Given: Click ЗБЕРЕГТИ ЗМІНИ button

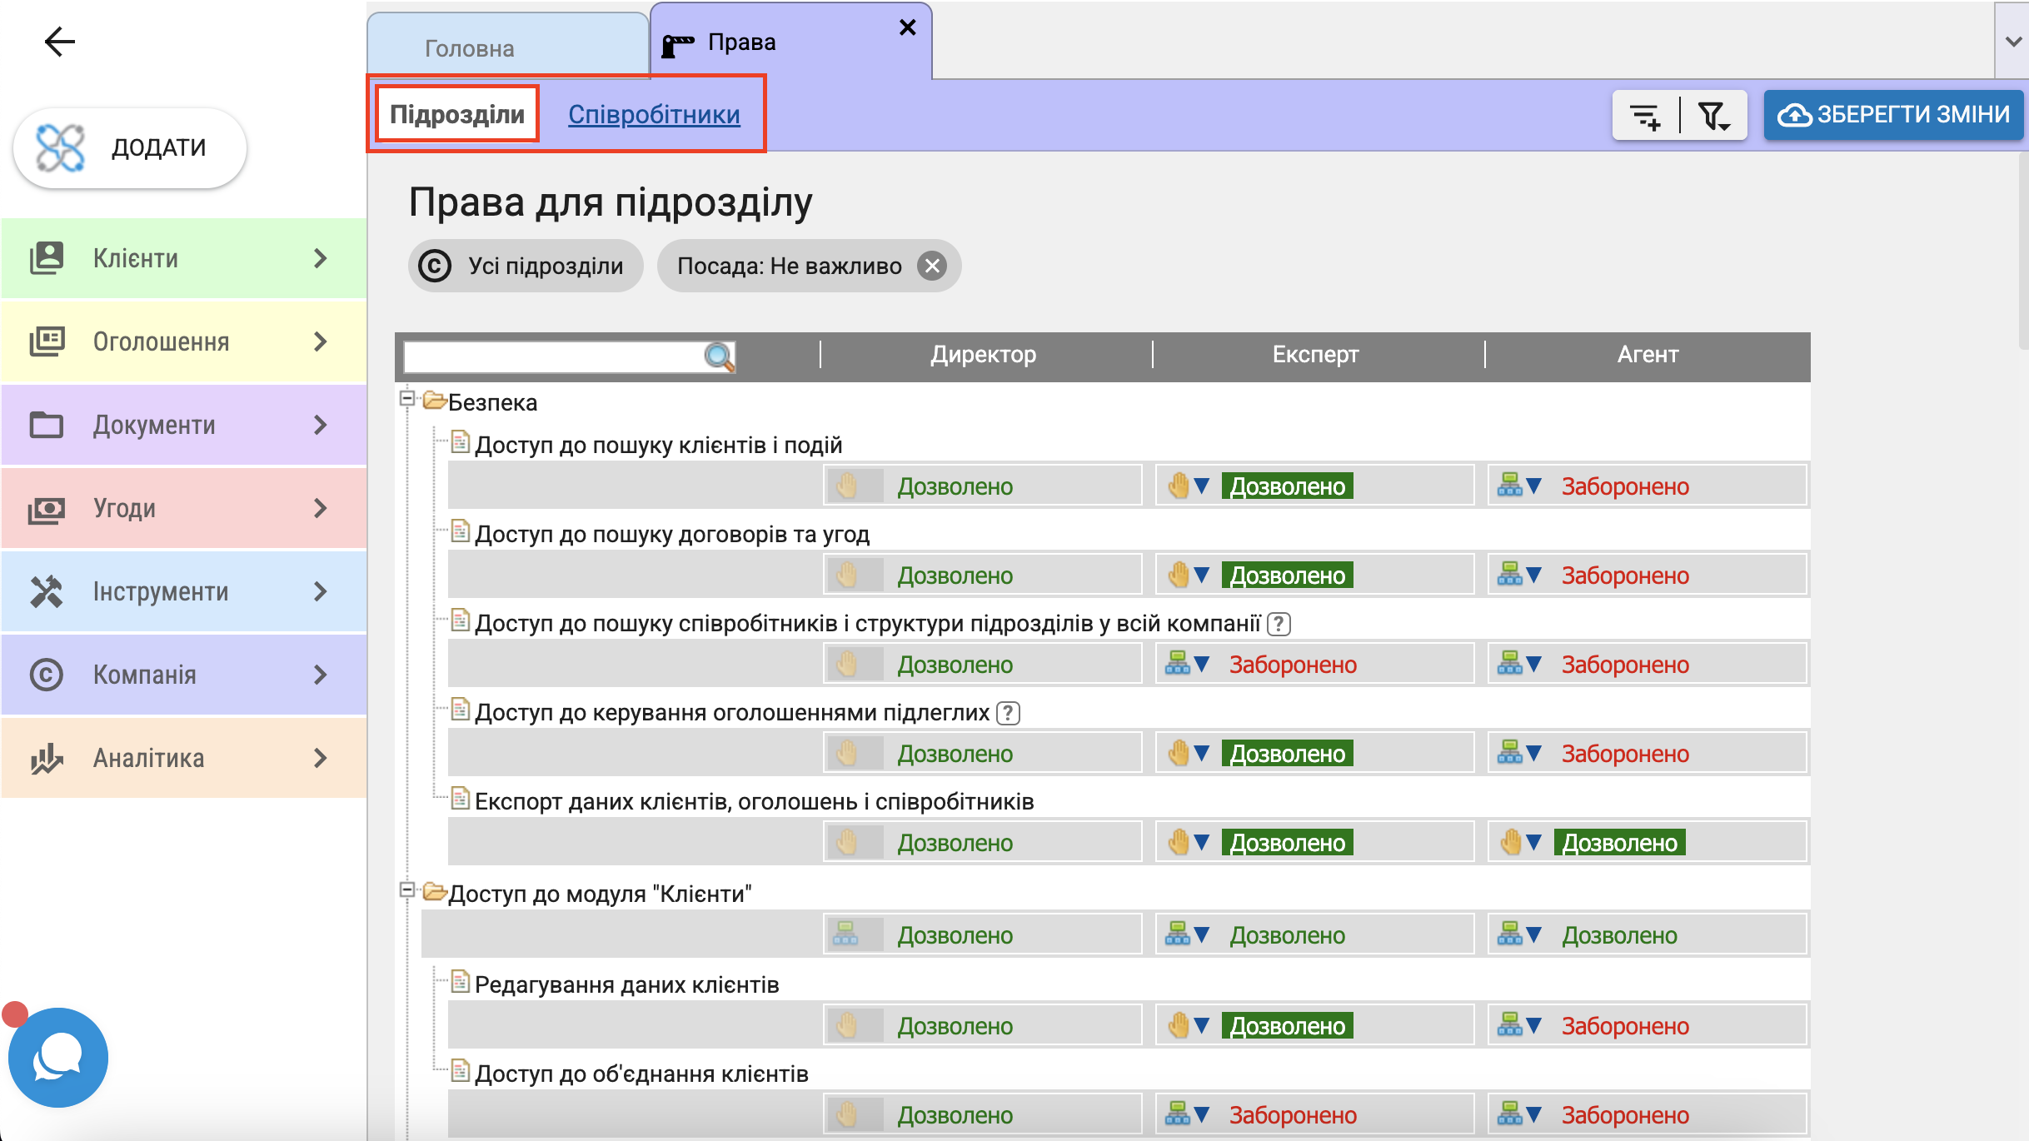Looking at the screenshot, I should (x=1892, y=115).
